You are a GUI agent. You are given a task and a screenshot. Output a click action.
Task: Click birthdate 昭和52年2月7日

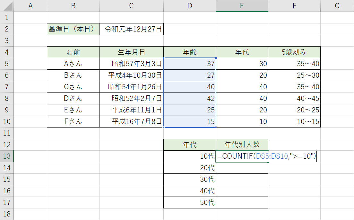pyautogui.click(x=131, y=98)
